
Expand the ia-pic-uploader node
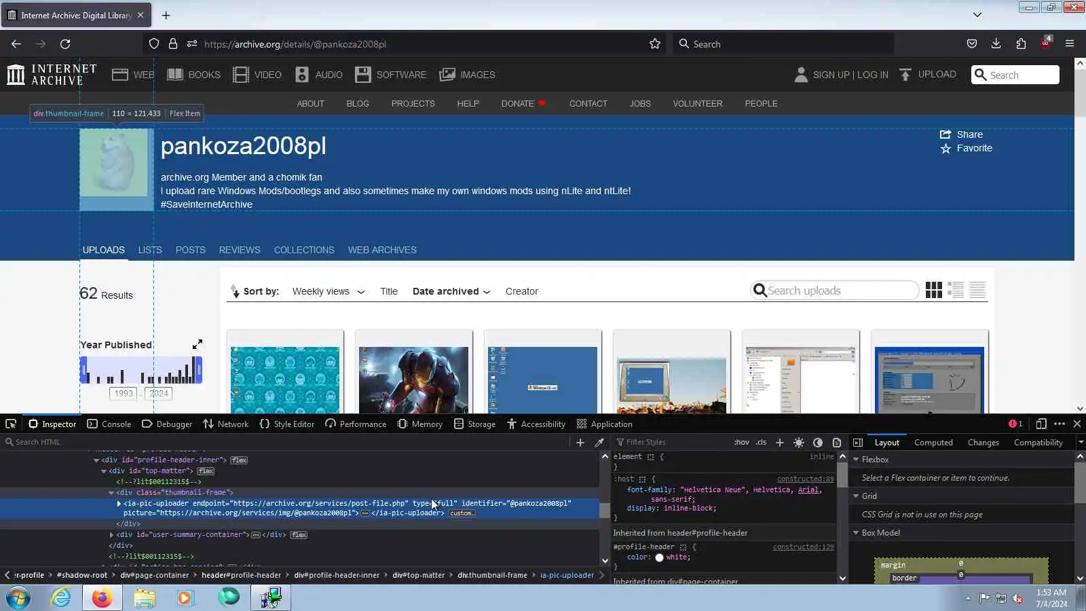119,504
